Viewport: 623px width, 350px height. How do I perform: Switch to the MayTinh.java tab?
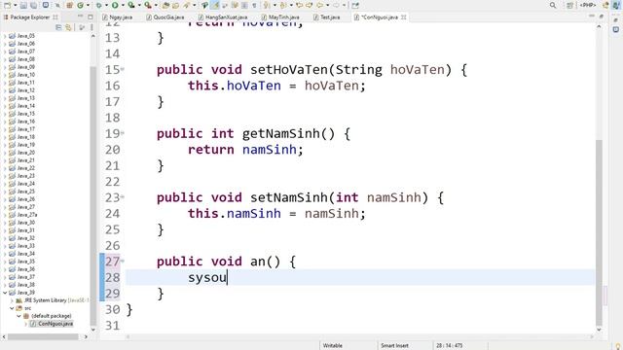coord(280,17)
